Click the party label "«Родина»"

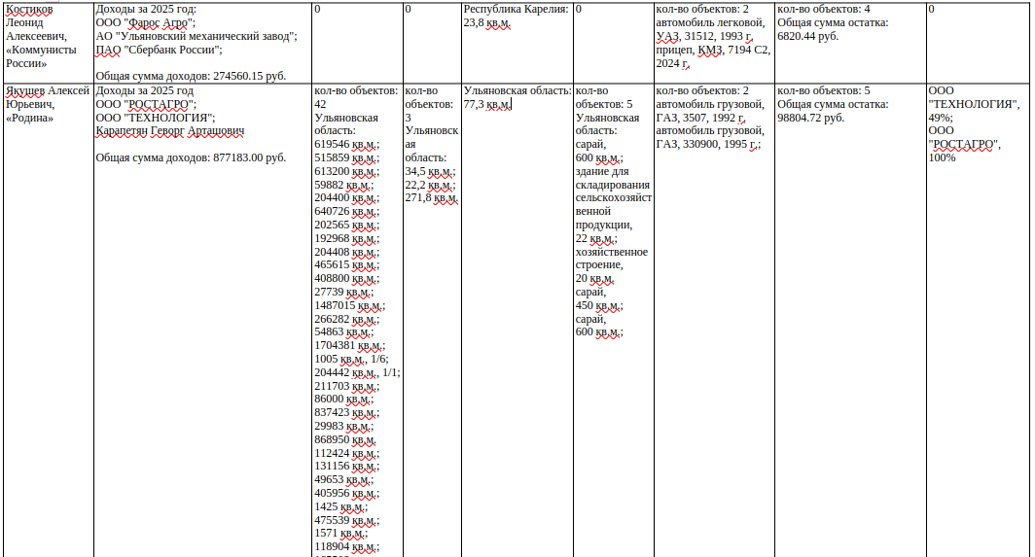click(30, 118)
